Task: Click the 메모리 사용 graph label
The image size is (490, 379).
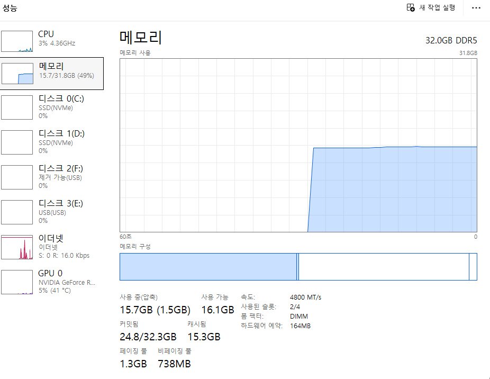Action: (135, 53)
